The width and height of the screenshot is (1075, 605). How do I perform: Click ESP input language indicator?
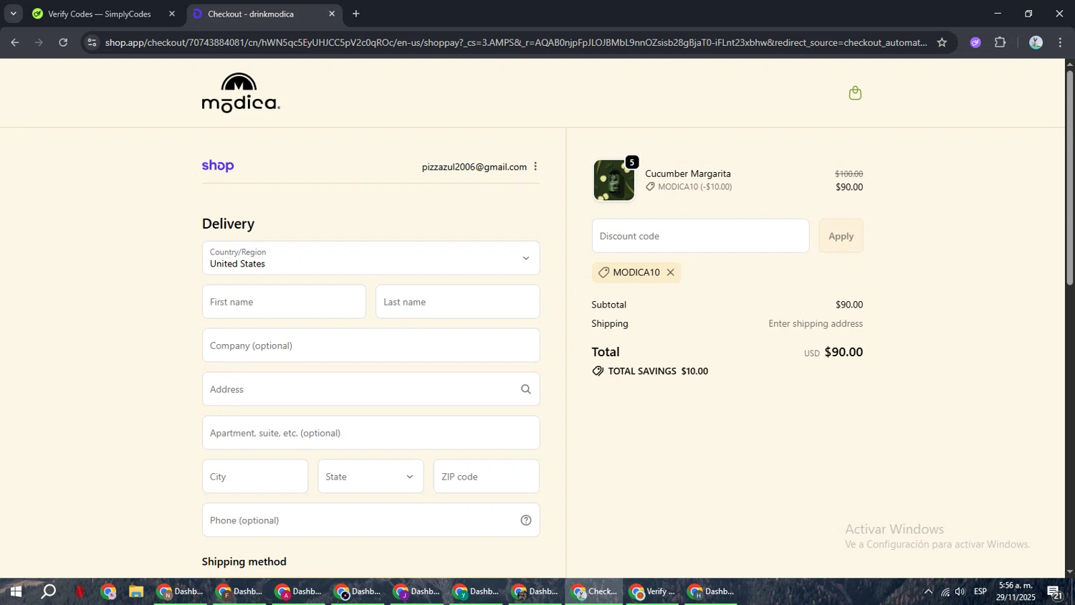pos(980,592)
